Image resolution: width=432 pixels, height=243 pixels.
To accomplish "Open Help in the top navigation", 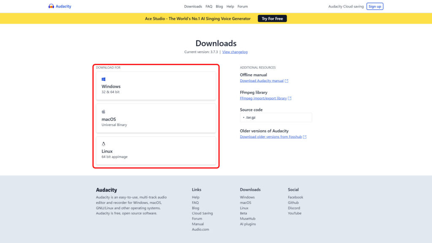I will (x=230, y=6).
